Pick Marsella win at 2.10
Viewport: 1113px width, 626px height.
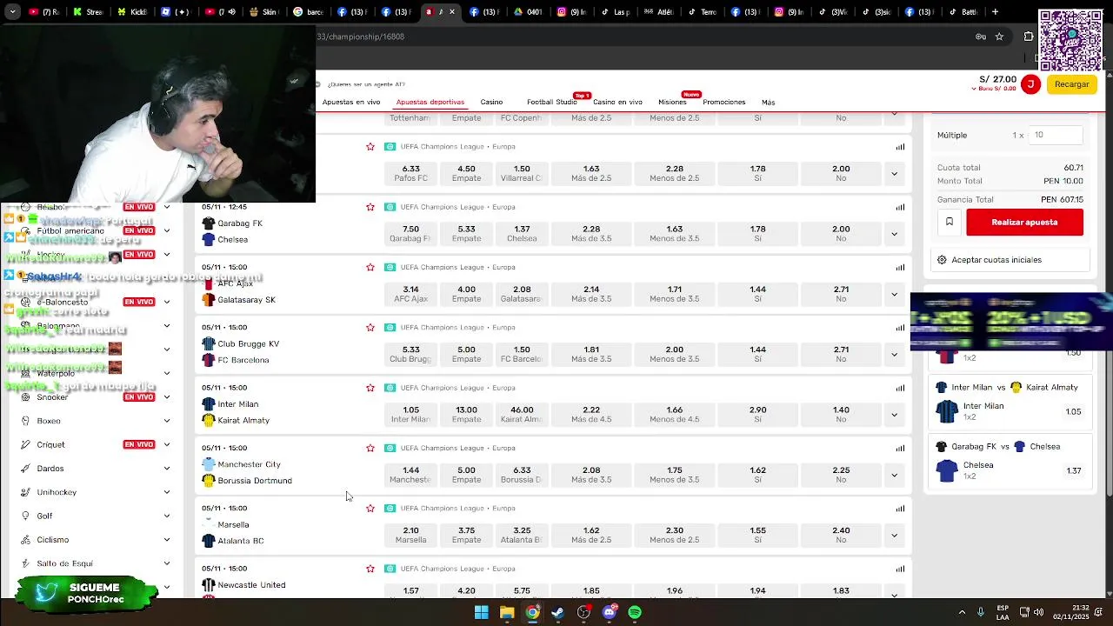pyautogui.click(x=411, y=535)
